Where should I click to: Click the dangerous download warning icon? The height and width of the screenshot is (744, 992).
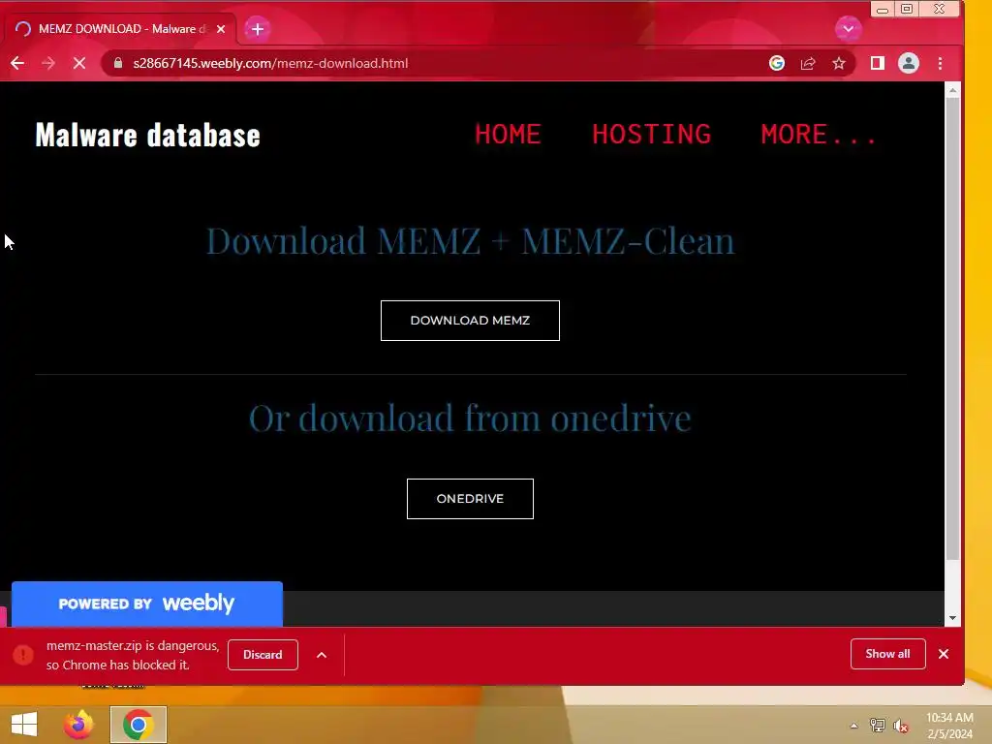pos(23,655)
